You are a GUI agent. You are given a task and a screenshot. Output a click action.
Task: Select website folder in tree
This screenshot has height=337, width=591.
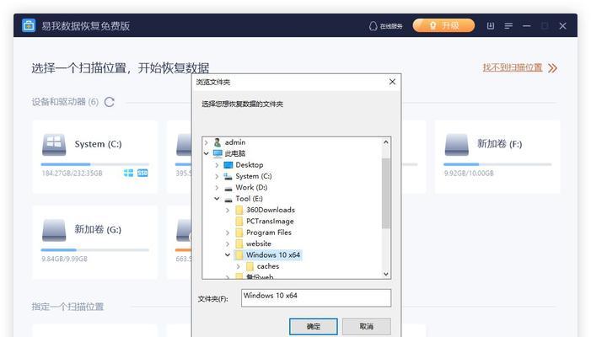point(259,243)
